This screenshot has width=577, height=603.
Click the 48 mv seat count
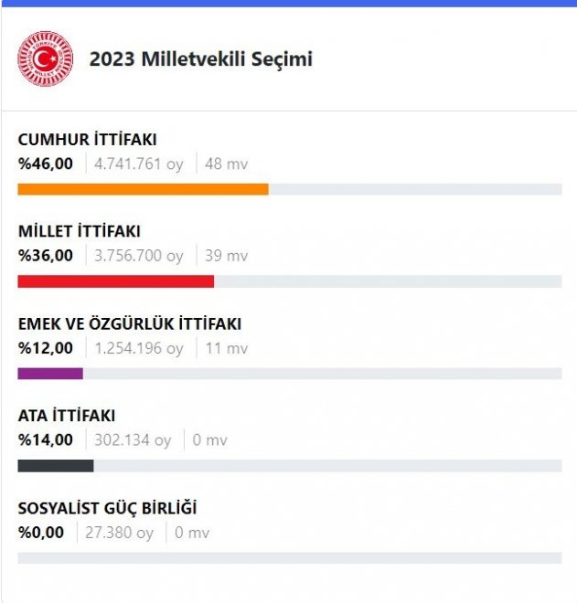[x=226, y=164]
